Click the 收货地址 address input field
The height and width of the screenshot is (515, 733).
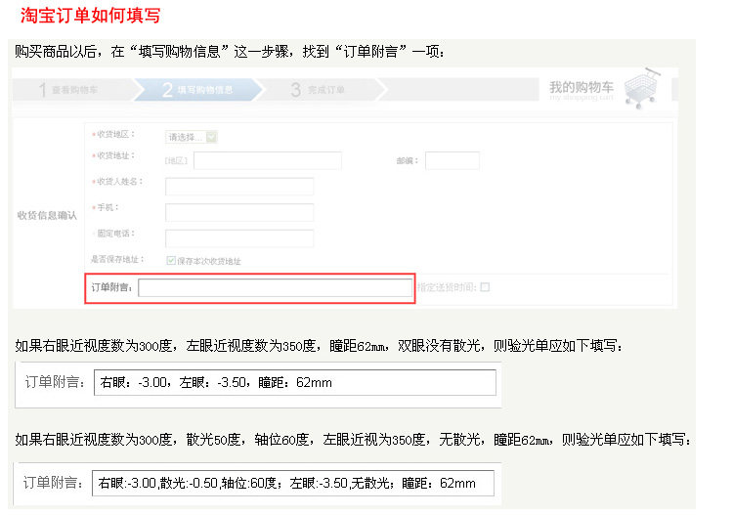(x=268, y=160)
